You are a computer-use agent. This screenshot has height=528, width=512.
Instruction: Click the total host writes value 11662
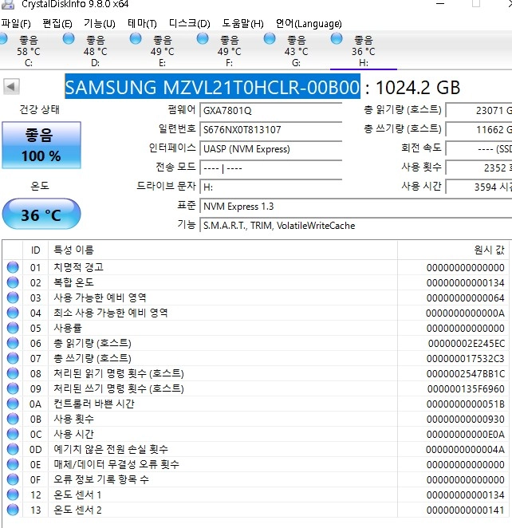(x=479, y=130)
